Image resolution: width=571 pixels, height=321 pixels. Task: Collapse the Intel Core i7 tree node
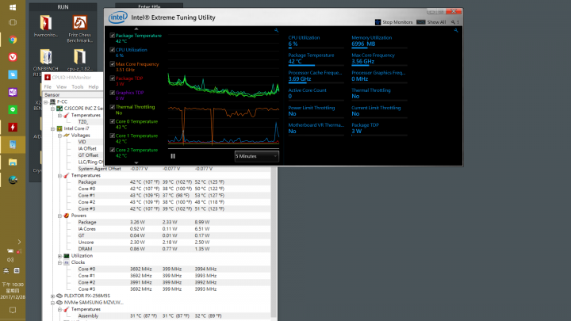click(x=53, y=128)
